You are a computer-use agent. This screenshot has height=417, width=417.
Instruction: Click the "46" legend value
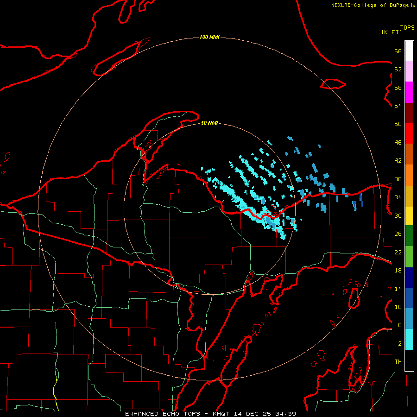[398, 143]
